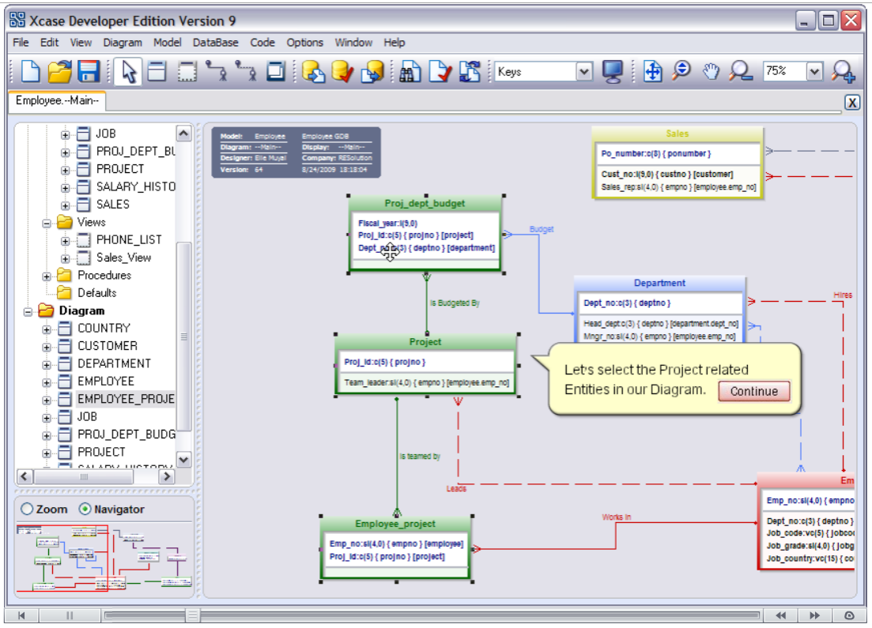Select the arrow pointer tool
This screenshot has width=872, height=628.
tap(129, 72)
